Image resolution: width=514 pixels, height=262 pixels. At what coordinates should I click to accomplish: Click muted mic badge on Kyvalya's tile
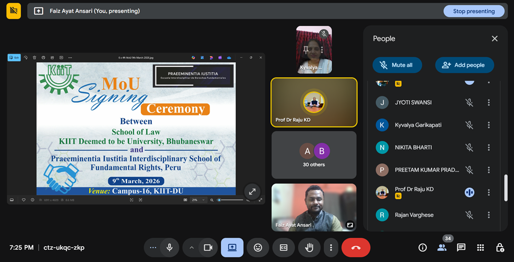324,34
